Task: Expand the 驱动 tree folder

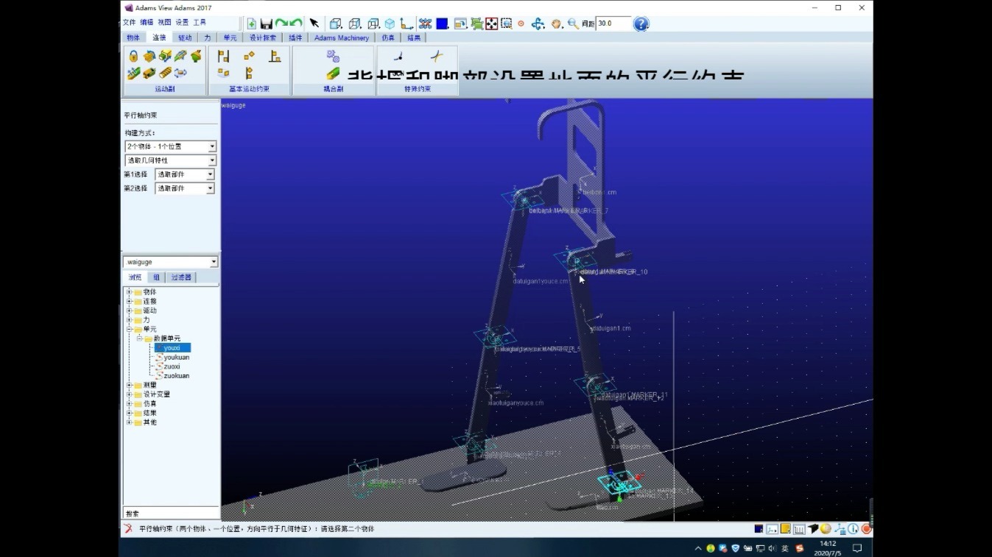Action: [129, 311]
